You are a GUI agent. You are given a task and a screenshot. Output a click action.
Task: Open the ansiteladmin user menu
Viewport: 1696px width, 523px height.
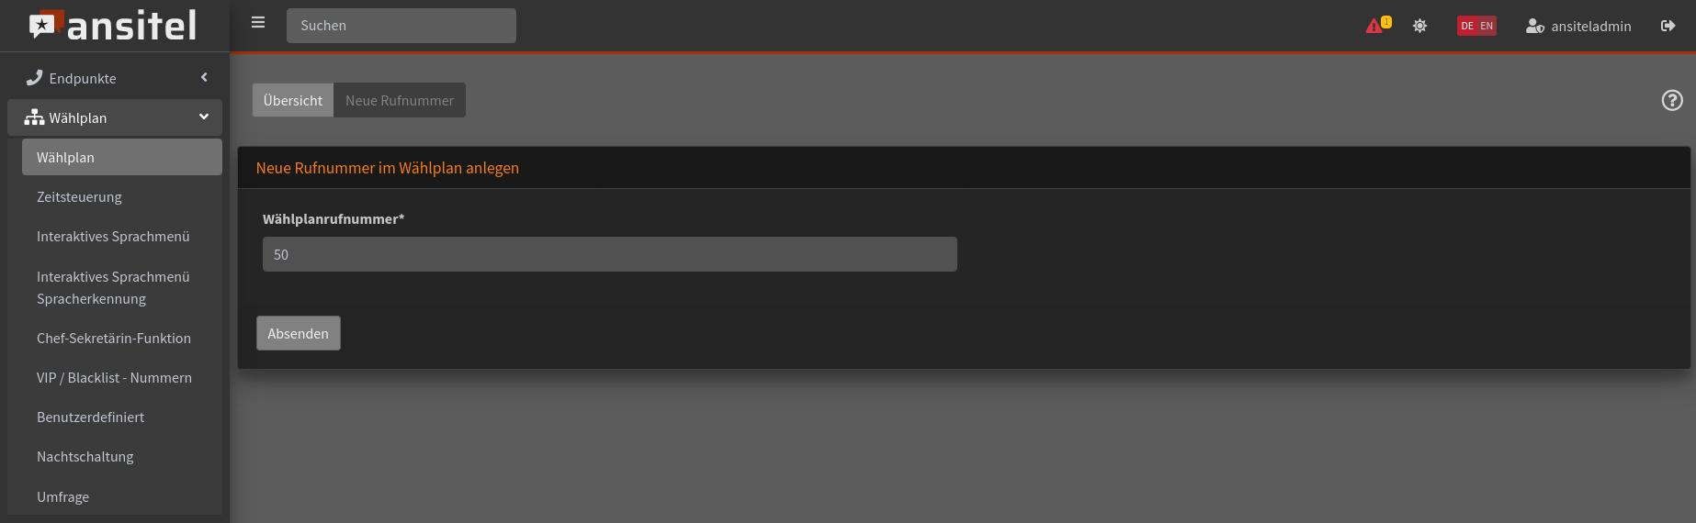coord(1578,26)
